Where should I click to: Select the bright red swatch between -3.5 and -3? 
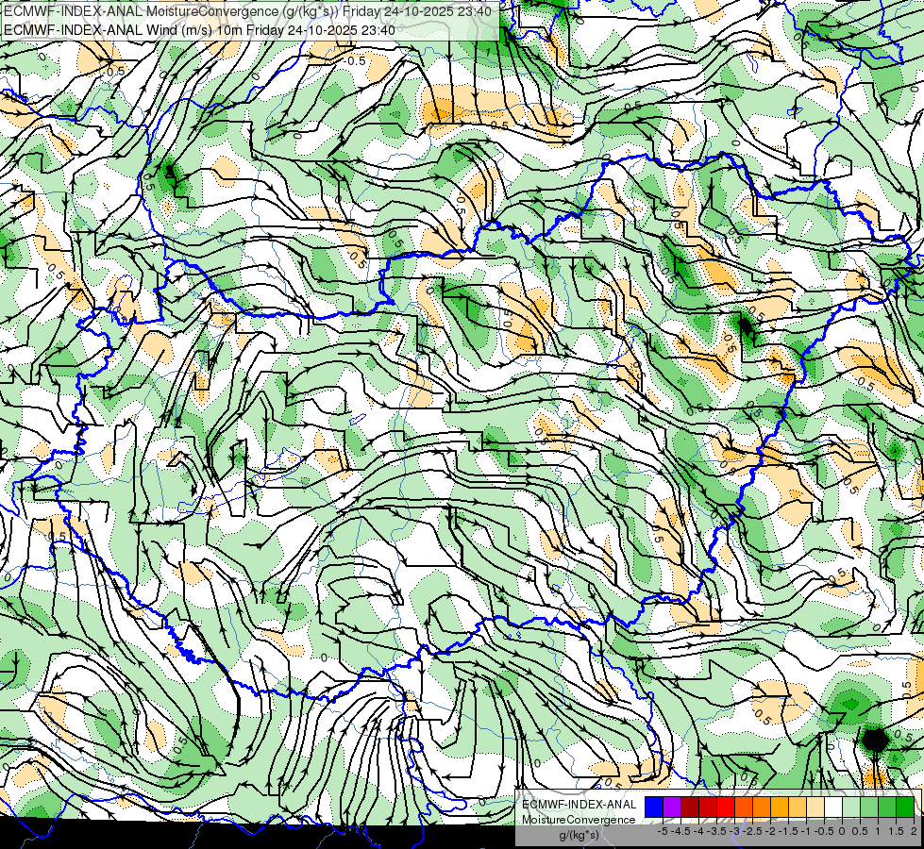[726, 807]
